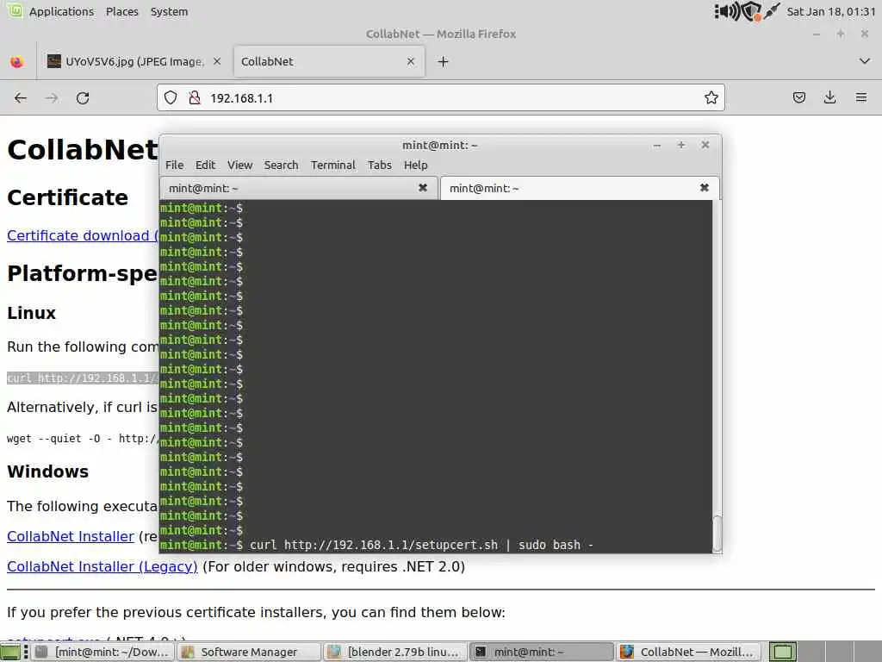Open the security shield tray icon
The image size is (882, 662).
[751, 11]
